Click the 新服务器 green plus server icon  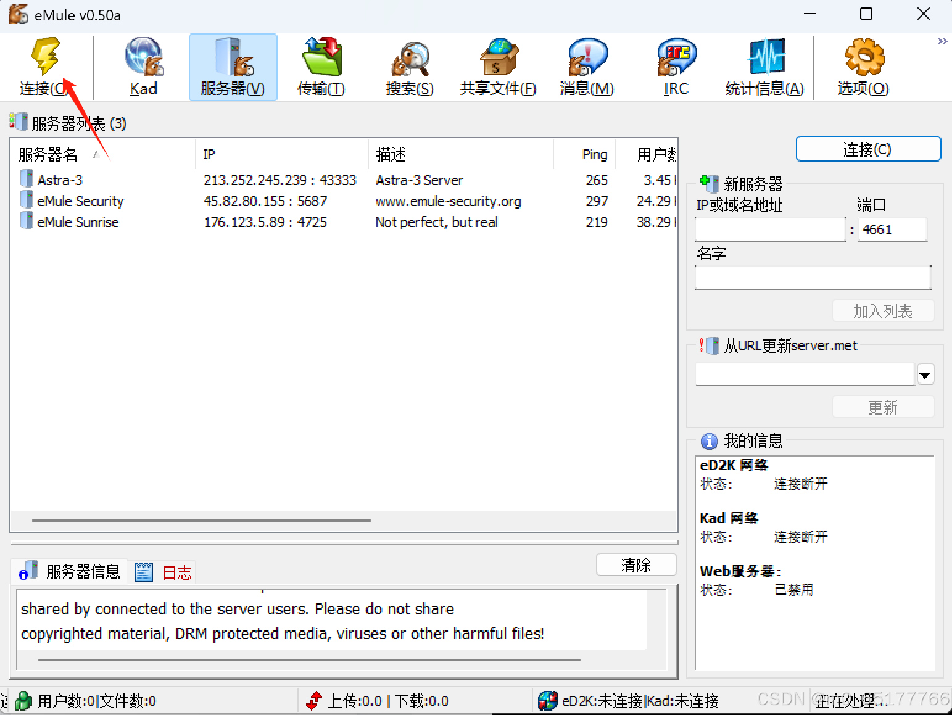[710, 183]
